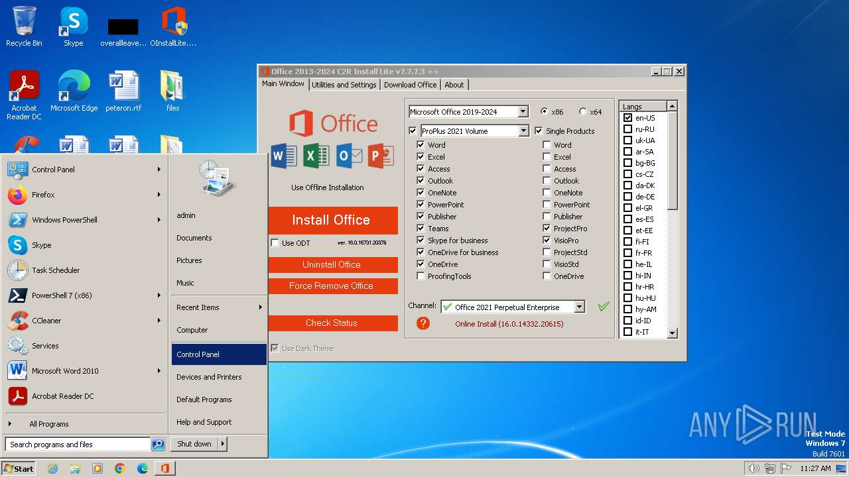Open Microsoft Edge desktop icon
The height and width of the screenshot is (477, 849).
point(74,91)
